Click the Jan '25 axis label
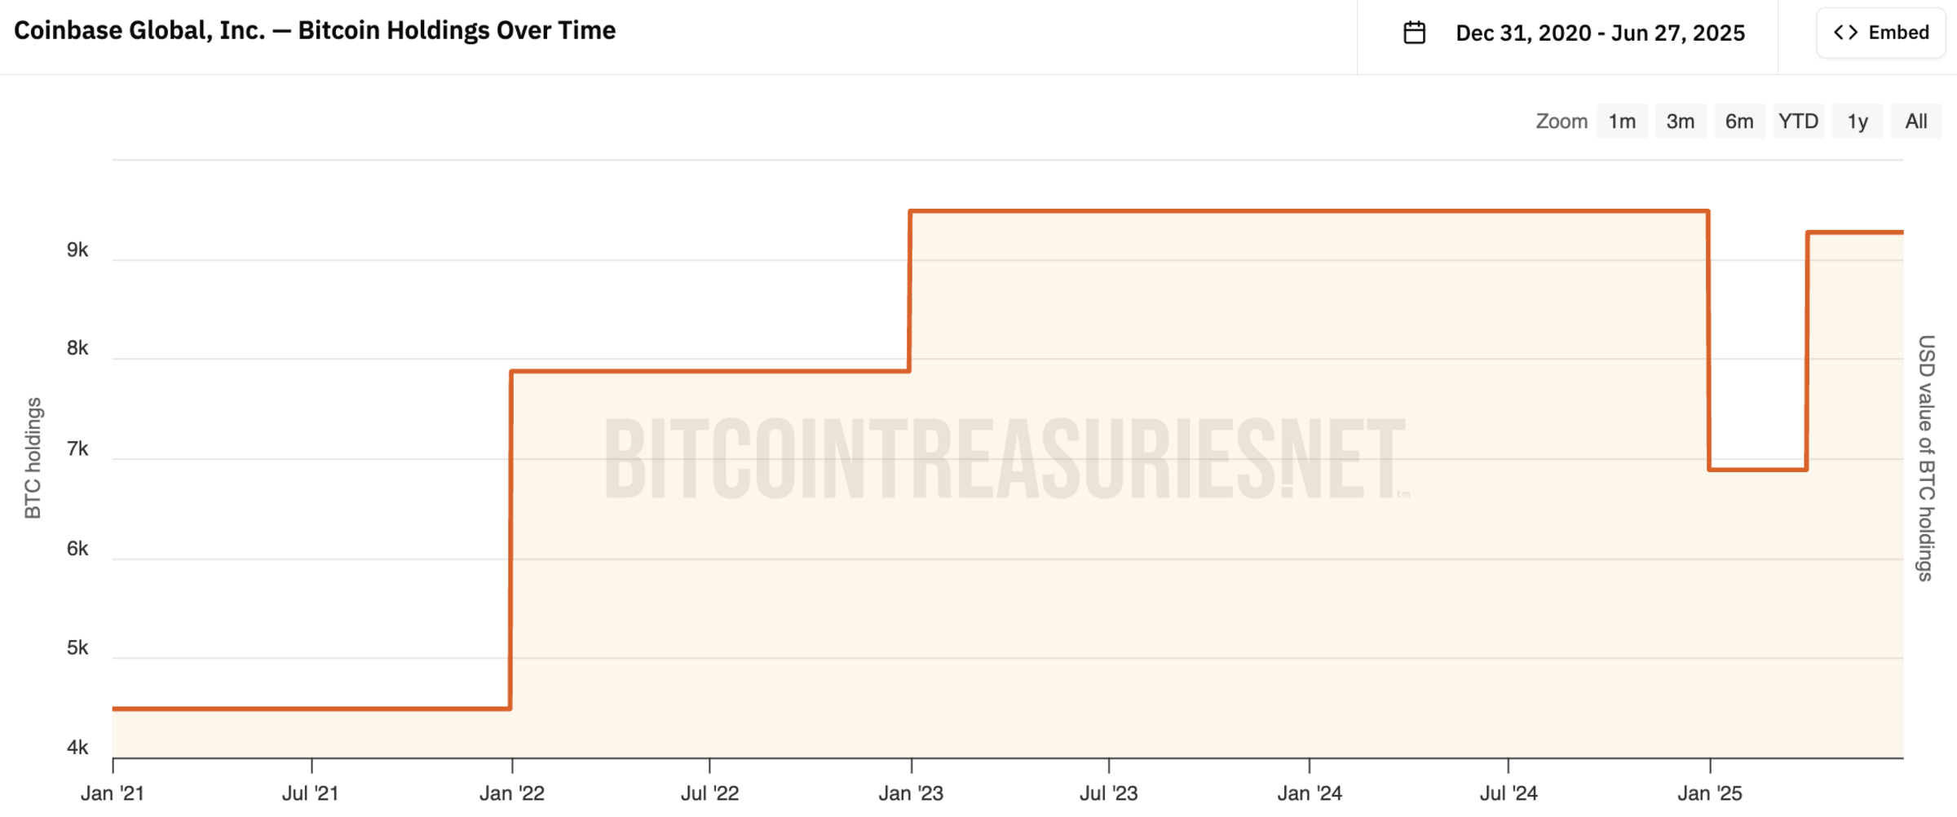The width and height of the screenshot is (1957, 817). pos(1710,793)
